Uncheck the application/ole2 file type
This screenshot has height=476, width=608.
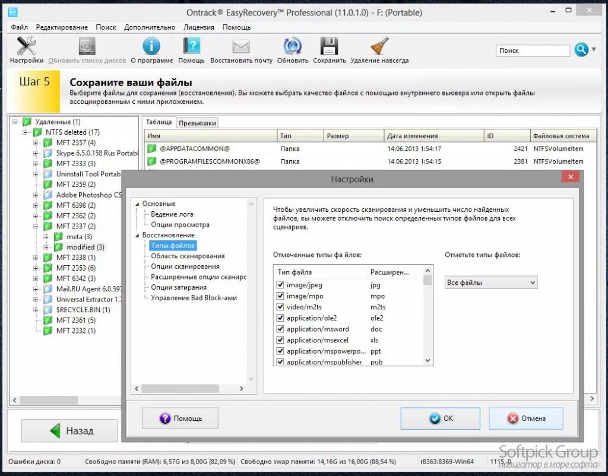280,318
